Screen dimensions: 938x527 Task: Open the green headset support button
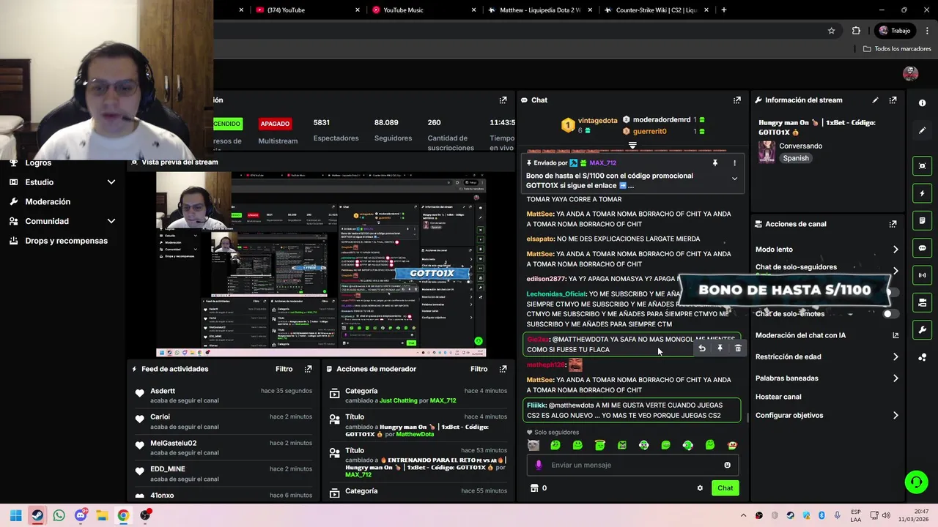pos(916,482)
